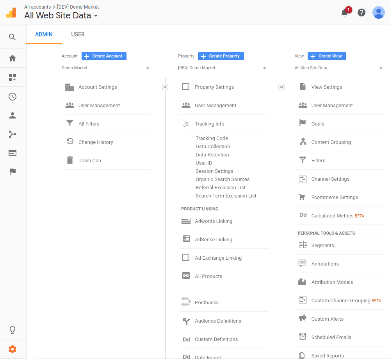Expand the Demo Market account dropdown

pos(107,68)
